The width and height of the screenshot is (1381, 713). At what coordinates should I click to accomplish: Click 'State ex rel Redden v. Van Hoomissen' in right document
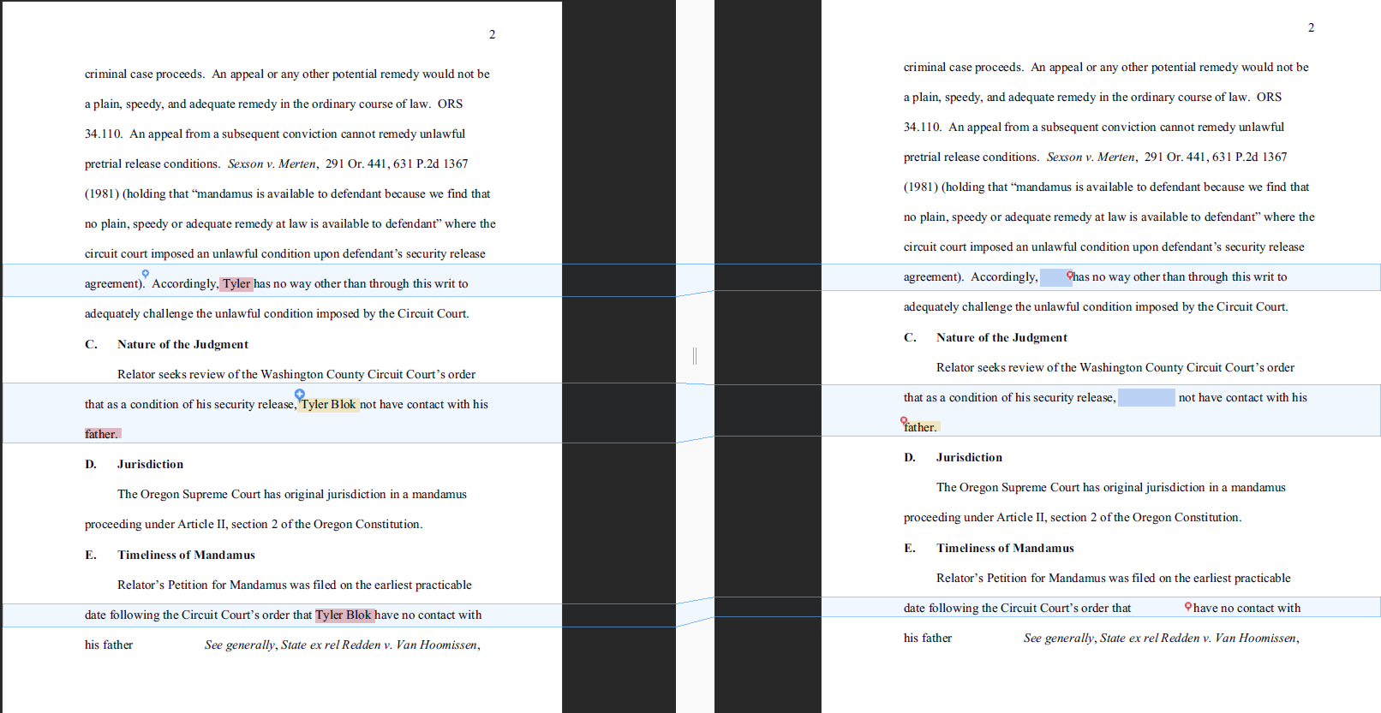pyautogui.click(x=1198, y=638)
